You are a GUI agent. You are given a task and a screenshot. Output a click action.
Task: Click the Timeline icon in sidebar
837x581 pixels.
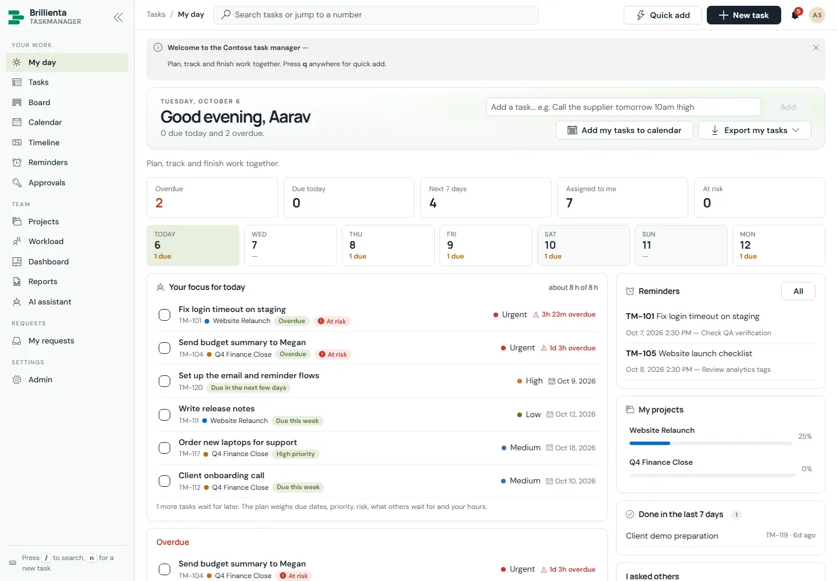tap(17, 142)
